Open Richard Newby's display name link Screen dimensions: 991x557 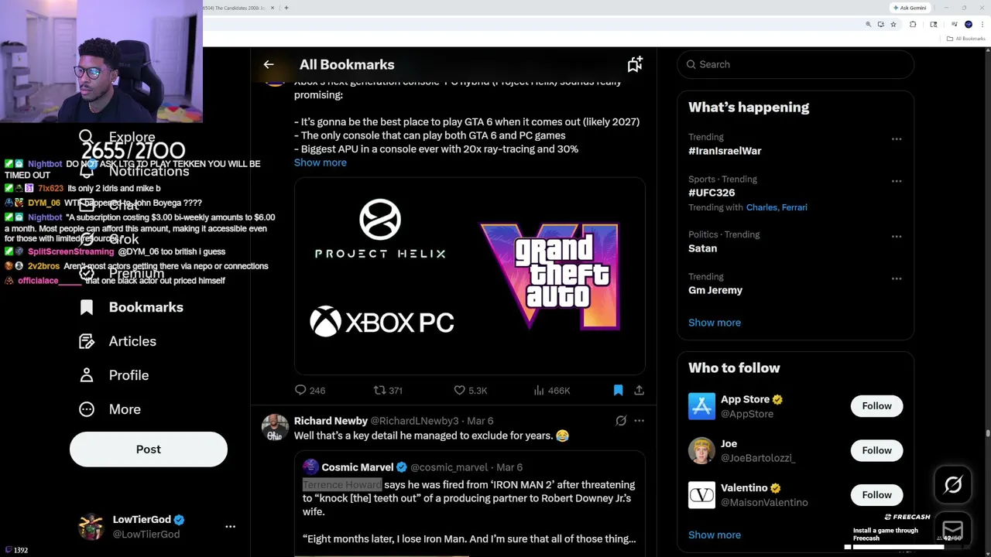[x=331, y=421]
